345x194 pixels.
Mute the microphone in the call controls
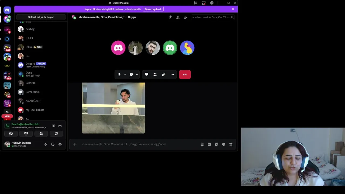(119, 75)
